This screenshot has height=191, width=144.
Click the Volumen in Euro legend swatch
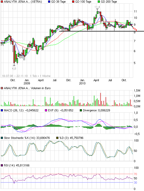[x=2, y=88]
